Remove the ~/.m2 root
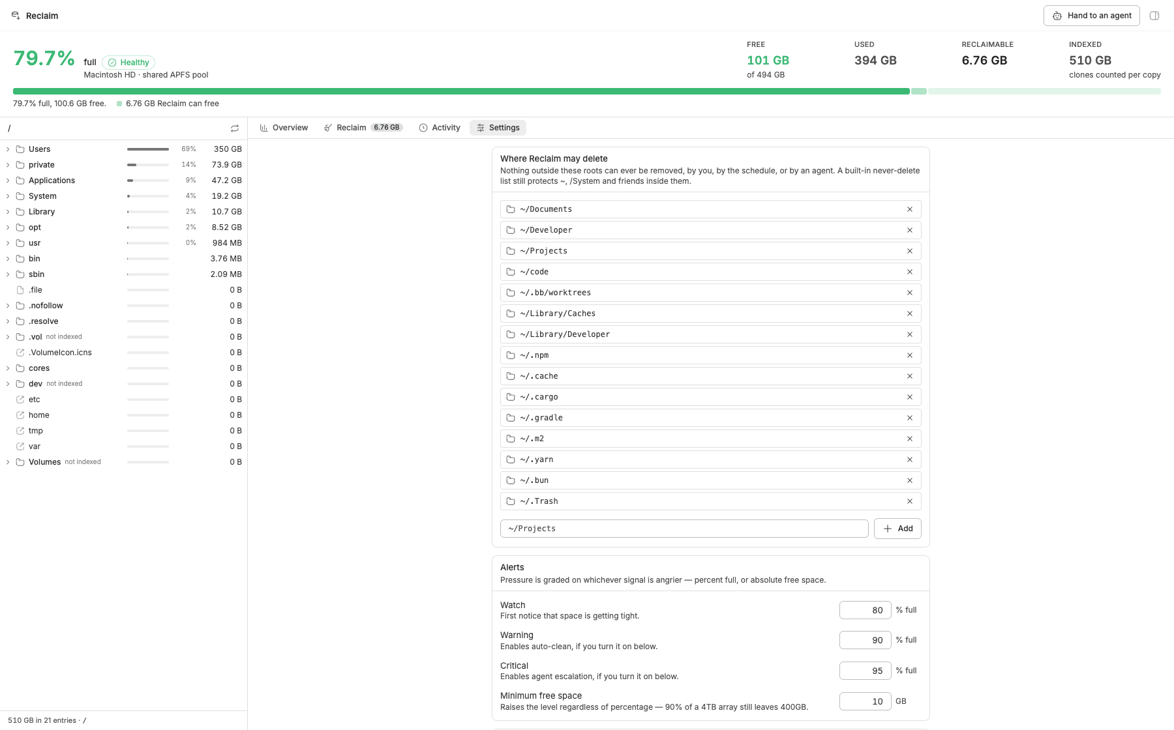Image resolution: width=1174 pixels, height=730 pixels. (x=910, y=439)
